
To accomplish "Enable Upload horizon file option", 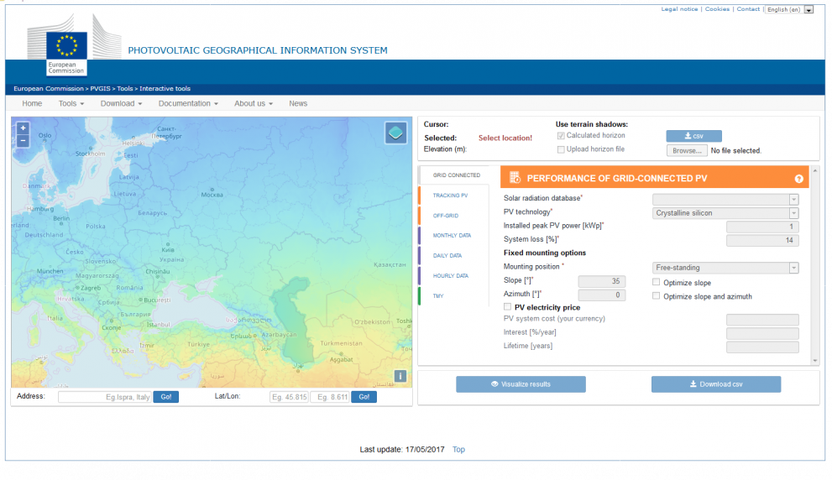I will pos(561,149).
